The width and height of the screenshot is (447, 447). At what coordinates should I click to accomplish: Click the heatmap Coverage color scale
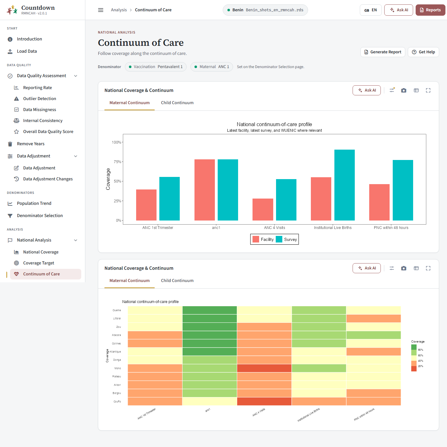click(x=414, y=358)
